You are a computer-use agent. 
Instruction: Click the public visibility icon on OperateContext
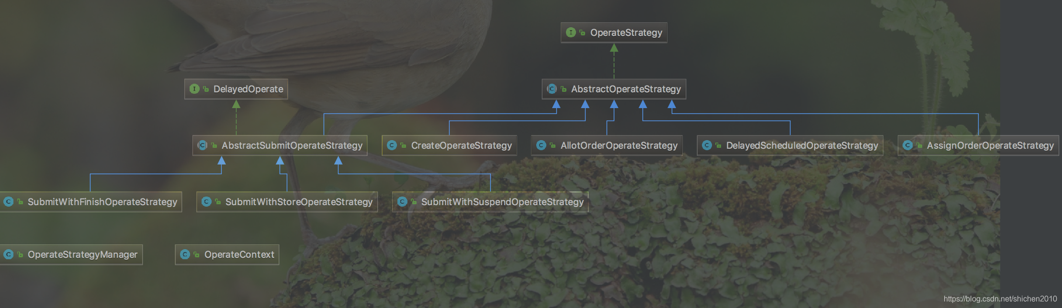click(x=196, y=254)
